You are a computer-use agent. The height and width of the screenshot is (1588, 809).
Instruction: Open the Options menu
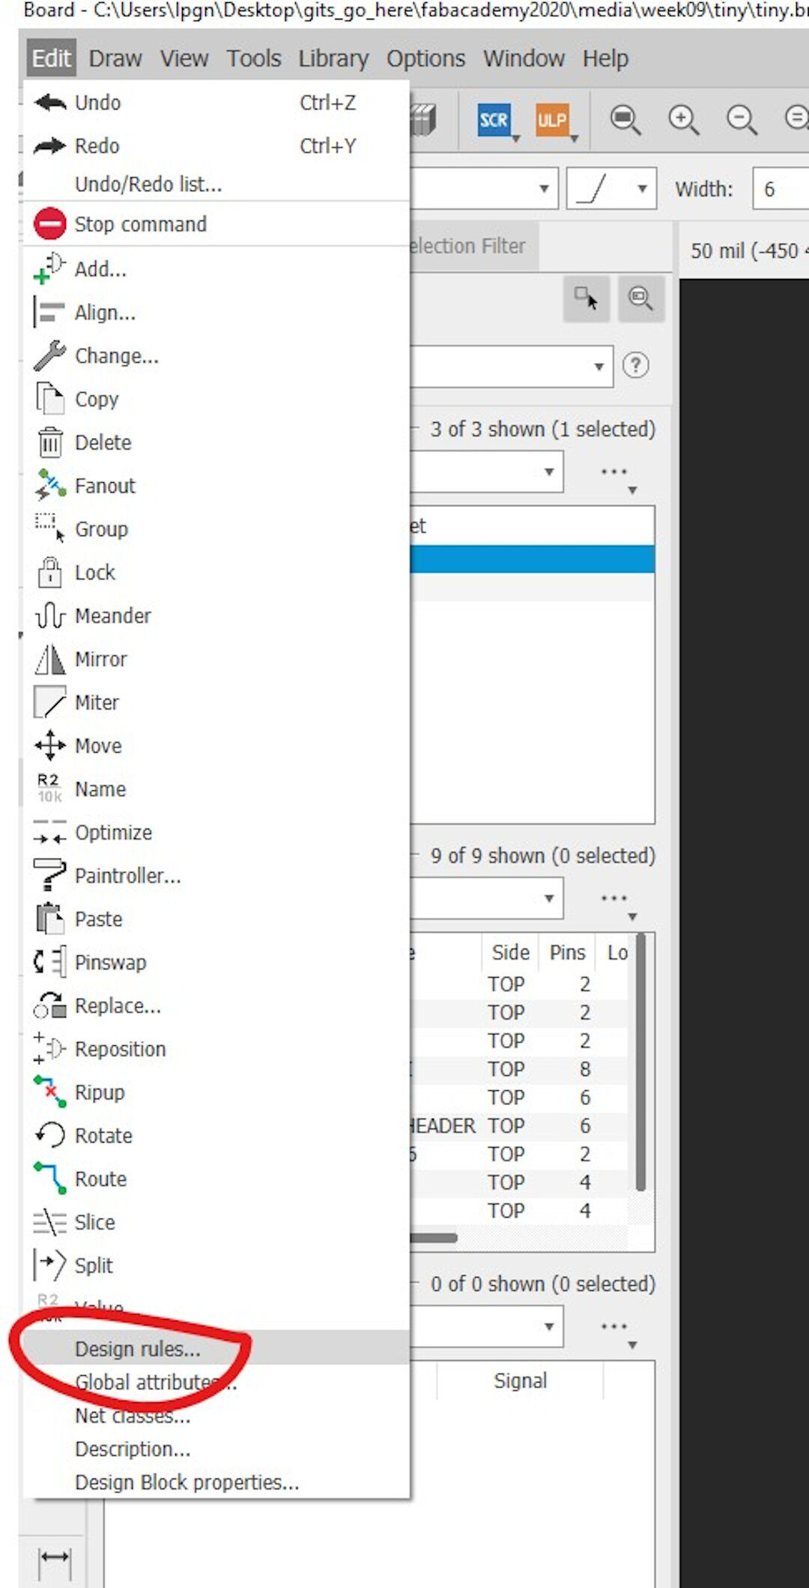tap(425, 58)
